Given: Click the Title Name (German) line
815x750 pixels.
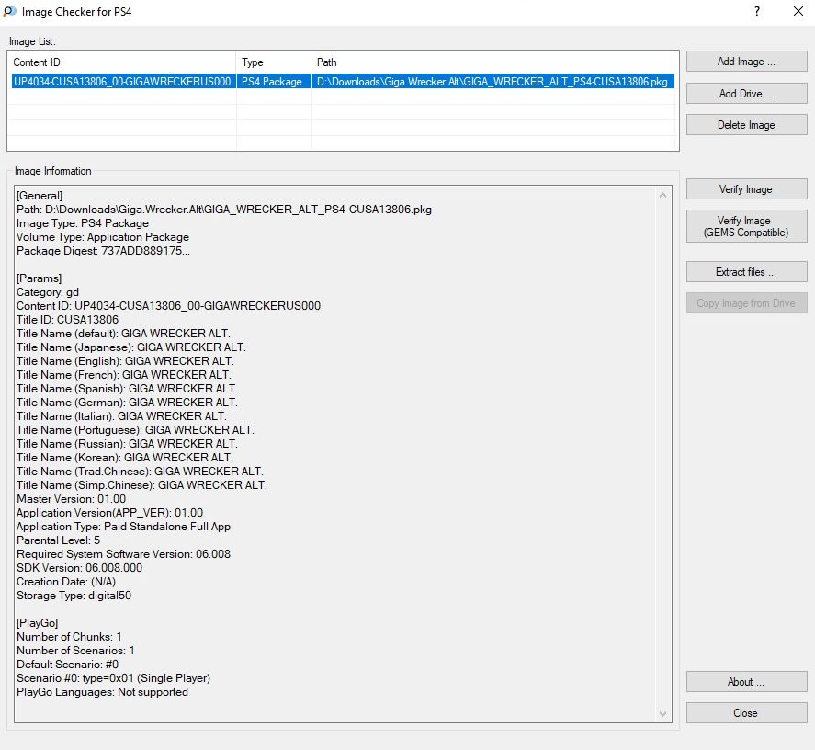Looking at the screenshot, I should pyautogui.click(x=127, y=403).
